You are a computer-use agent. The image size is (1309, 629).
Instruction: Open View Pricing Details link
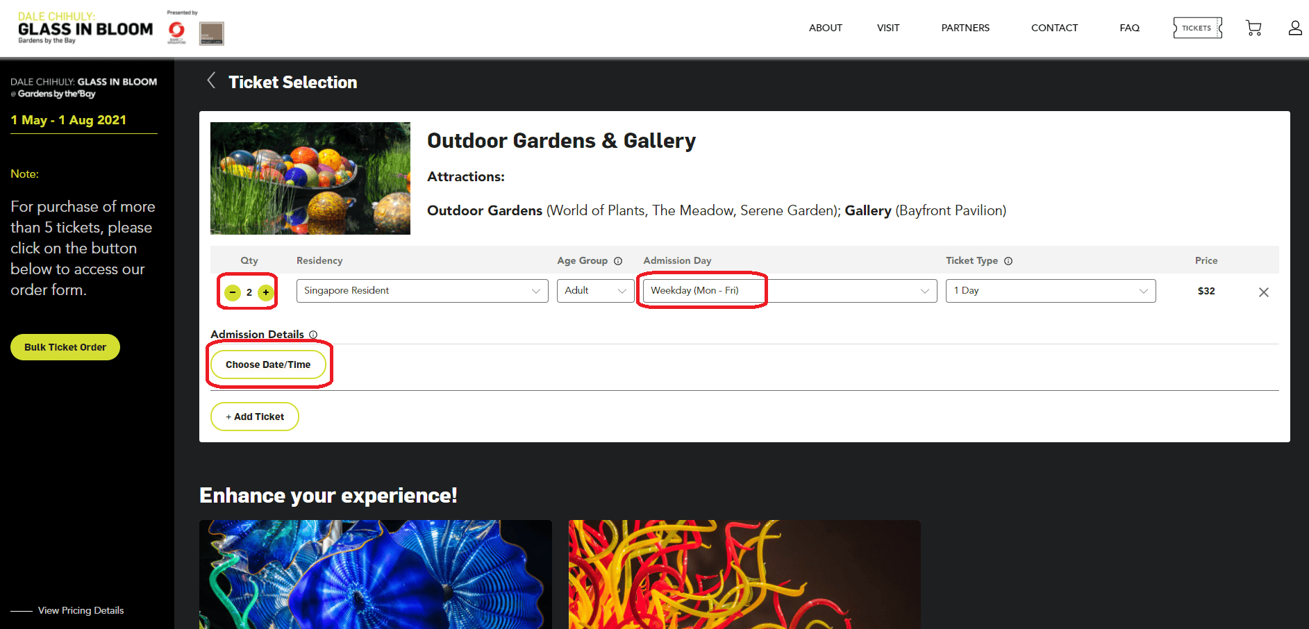81,610
